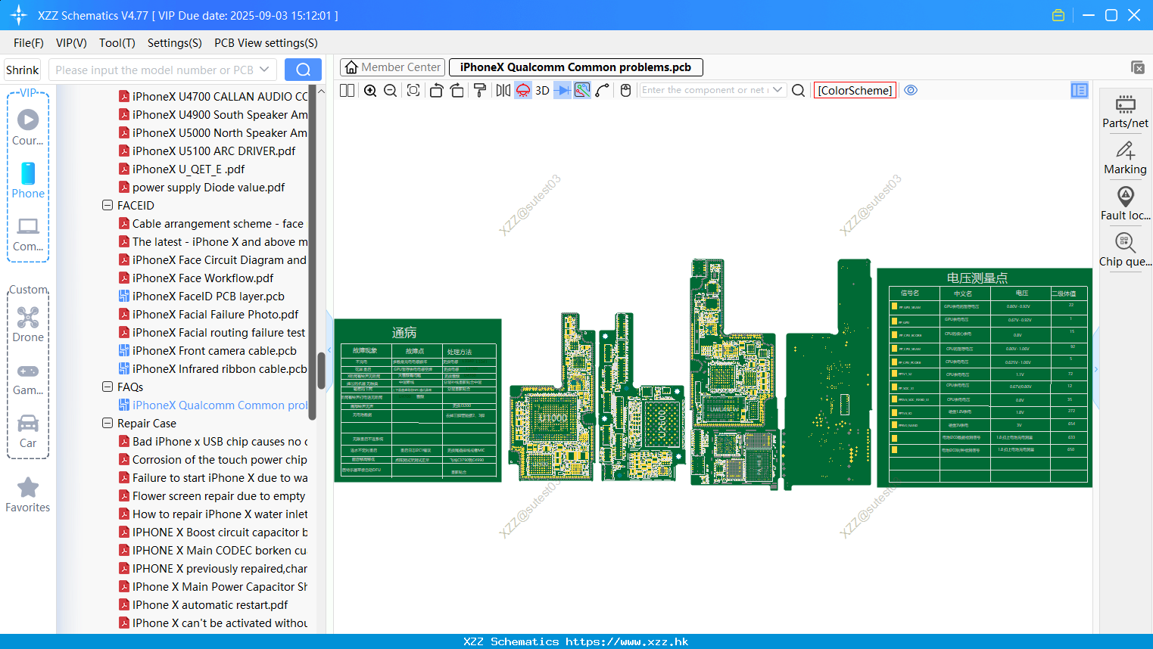Click the split view icon in toolbar
This screenshot has width=1153, height=649.
(x=347, y=90)
